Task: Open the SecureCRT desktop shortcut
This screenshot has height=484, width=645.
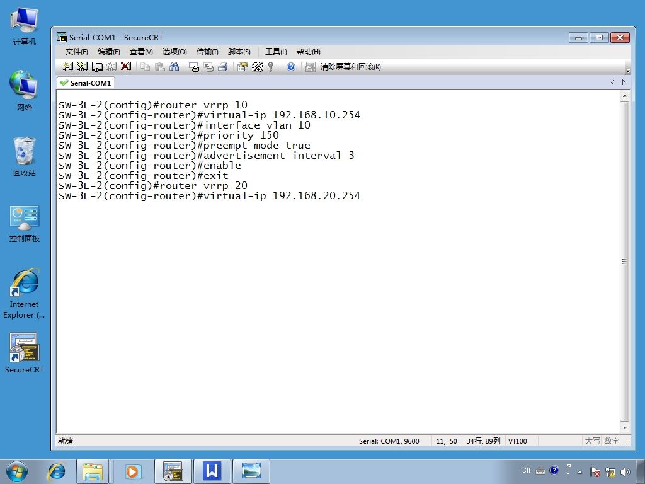Action: 25,353
